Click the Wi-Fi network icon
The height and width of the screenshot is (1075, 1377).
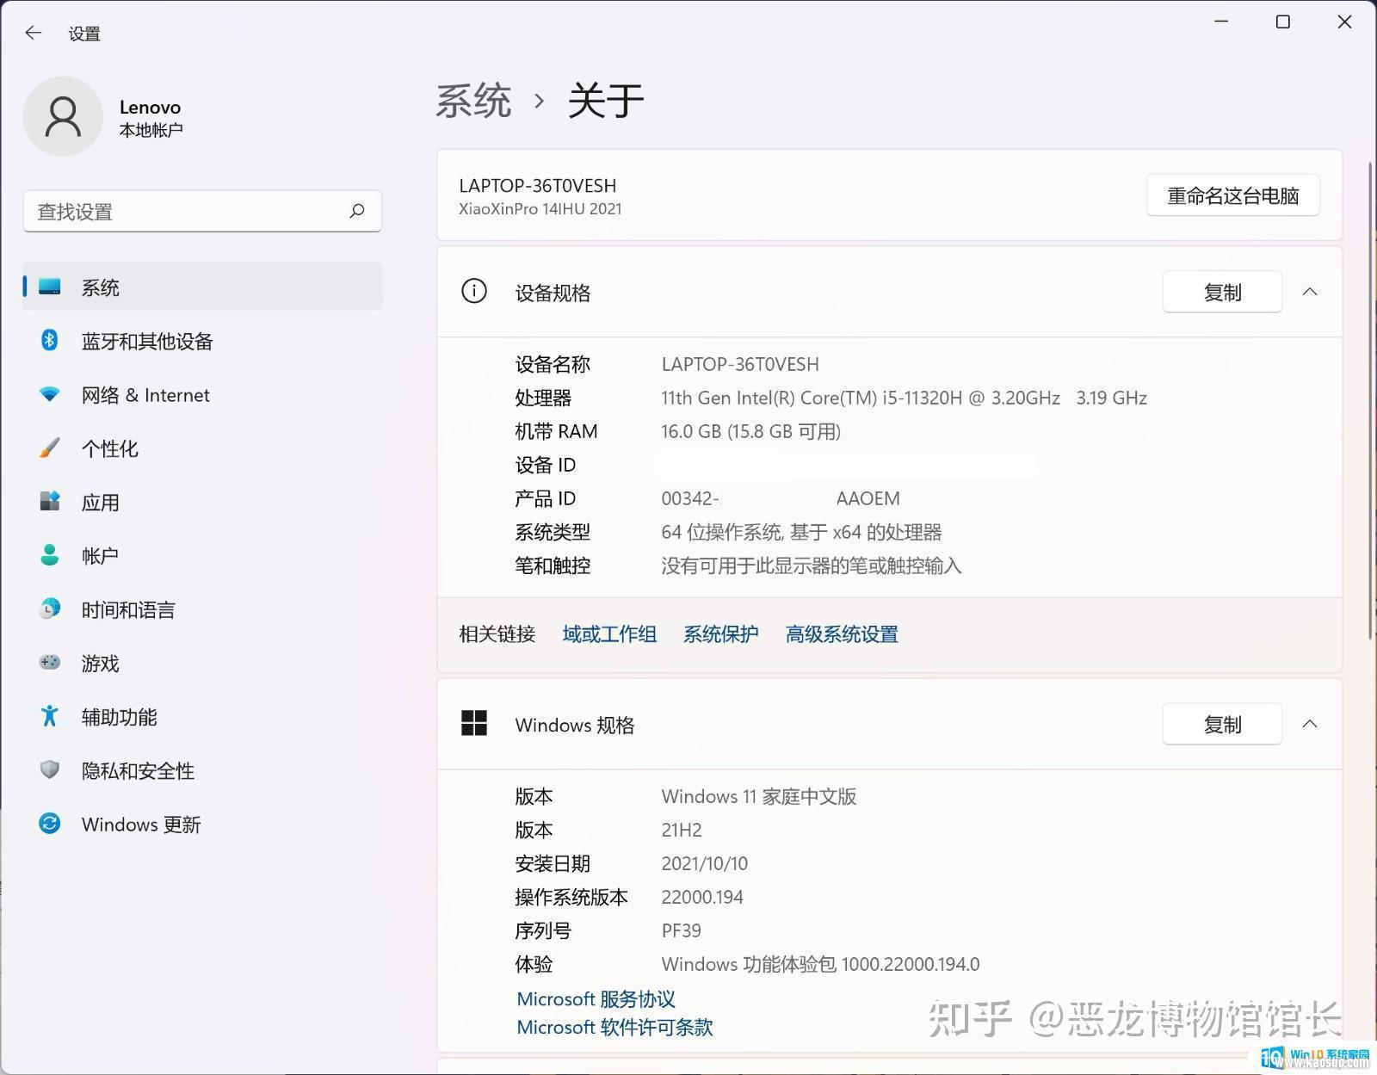(x=50, y=394)
